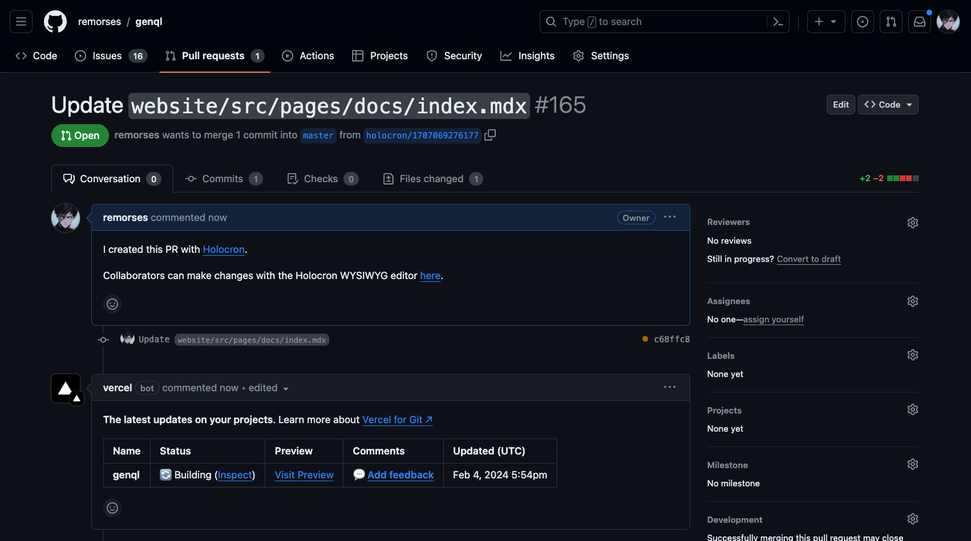Click assign yourself link
This screenshot has width=971, height=541.
click(x=774, y=319)
